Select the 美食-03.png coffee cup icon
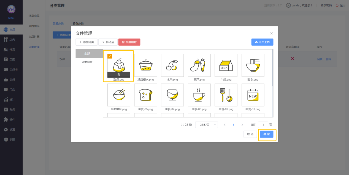 tap(199, 95)
